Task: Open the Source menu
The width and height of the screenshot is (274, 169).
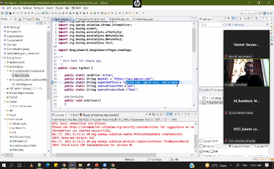Action: coord(17,8)
